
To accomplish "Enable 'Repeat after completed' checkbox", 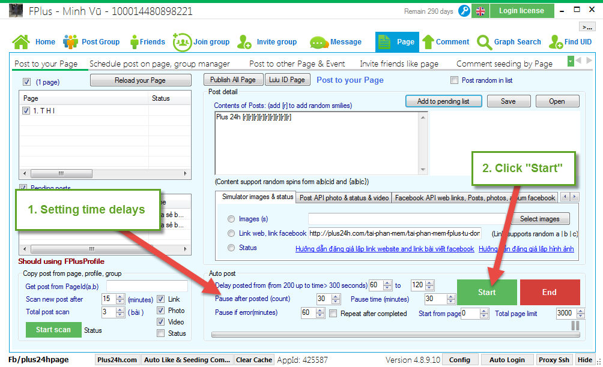I will point(333,313).
